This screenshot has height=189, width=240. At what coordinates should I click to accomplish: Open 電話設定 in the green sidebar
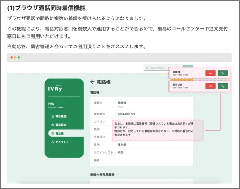59,125
